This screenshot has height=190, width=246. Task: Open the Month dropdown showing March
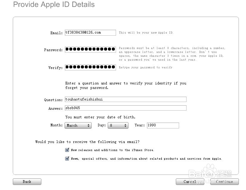[x=78, y=125]
